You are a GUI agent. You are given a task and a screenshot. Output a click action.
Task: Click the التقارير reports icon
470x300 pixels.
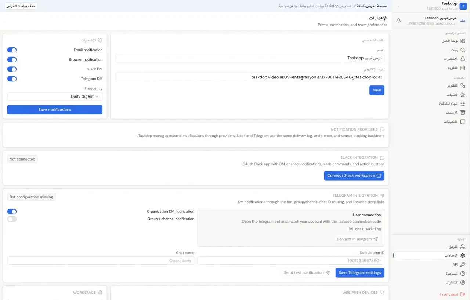pyautogui.click(x=463, y=85)
